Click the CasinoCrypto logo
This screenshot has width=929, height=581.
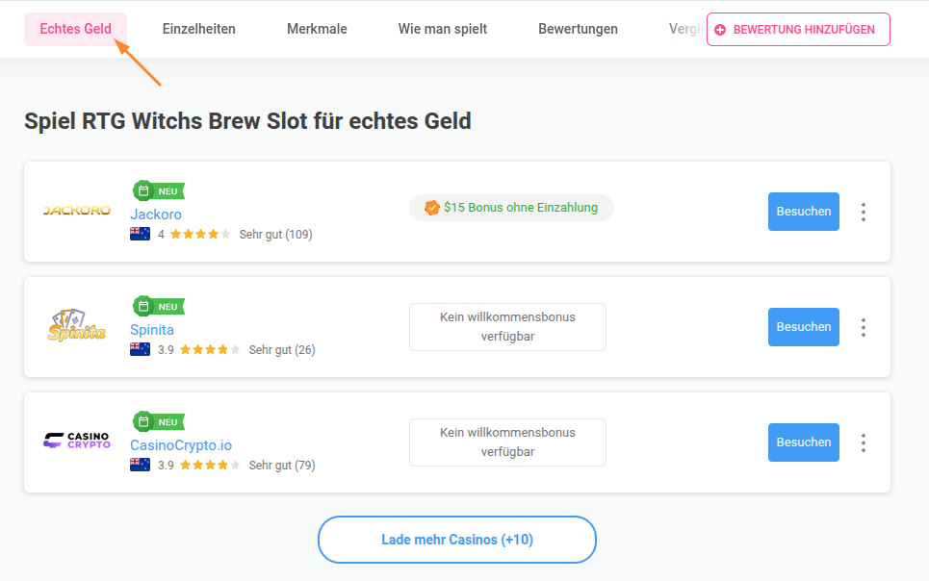click(76, 440)
